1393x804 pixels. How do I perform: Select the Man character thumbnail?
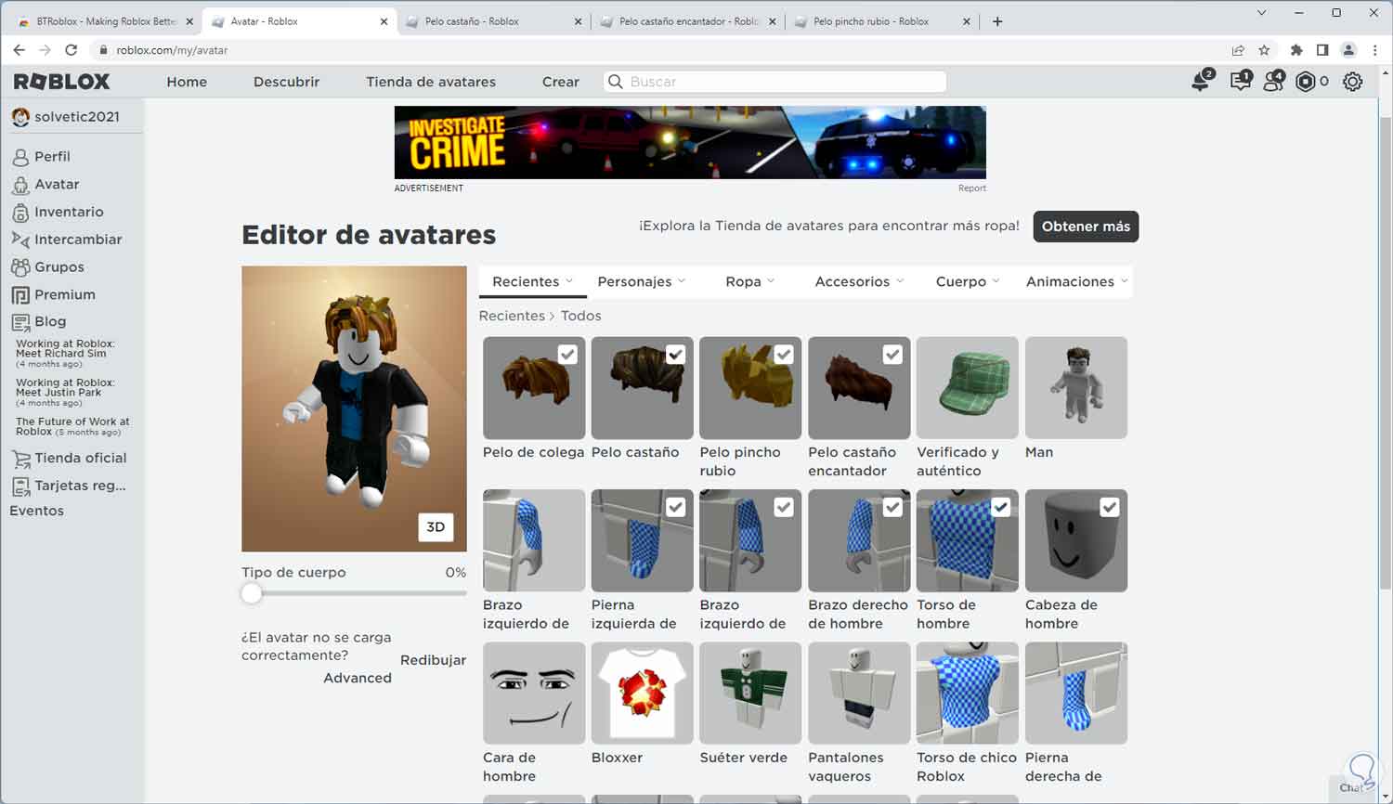(1076, 388)
